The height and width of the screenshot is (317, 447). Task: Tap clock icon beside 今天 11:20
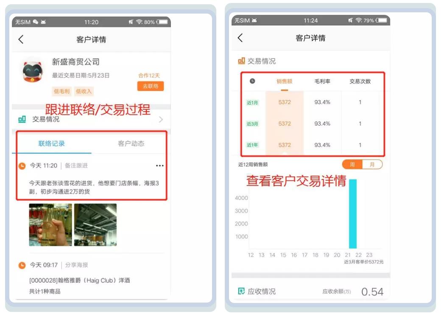pos(22,166)
